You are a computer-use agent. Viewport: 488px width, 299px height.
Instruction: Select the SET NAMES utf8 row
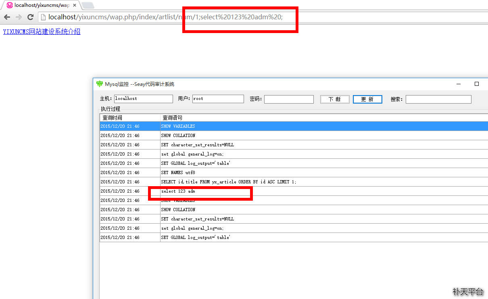click(294, 172)
